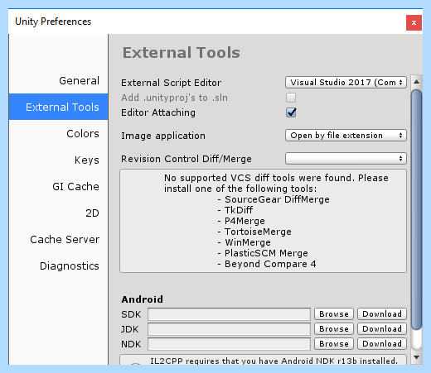Browse for the Android NDK location
431x373 pixels.
click(334, 344)
